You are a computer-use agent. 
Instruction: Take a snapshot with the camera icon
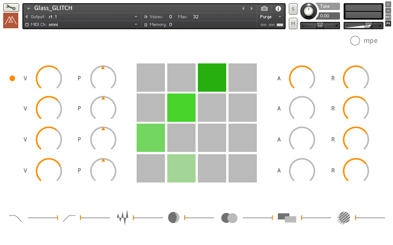coord(264,9)
